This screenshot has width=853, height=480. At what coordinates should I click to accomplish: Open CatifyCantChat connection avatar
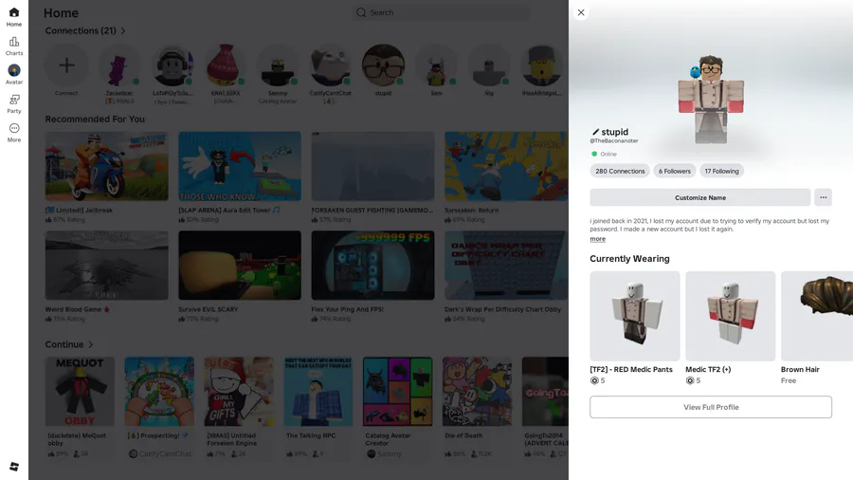(x=330, y=65)
